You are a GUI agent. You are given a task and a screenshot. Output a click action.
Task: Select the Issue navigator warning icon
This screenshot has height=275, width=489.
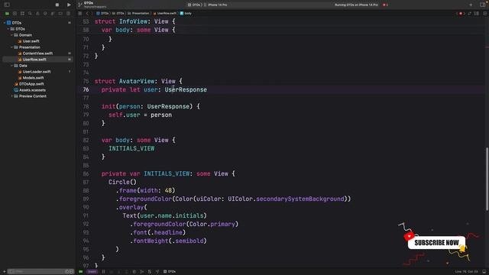[37, 14]
